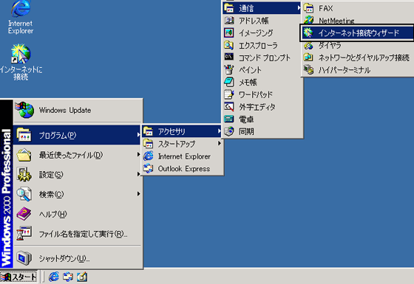Screen dimensions: 414x284
Task: Click the ペイント icon
Action: click(x=229, y=69)
